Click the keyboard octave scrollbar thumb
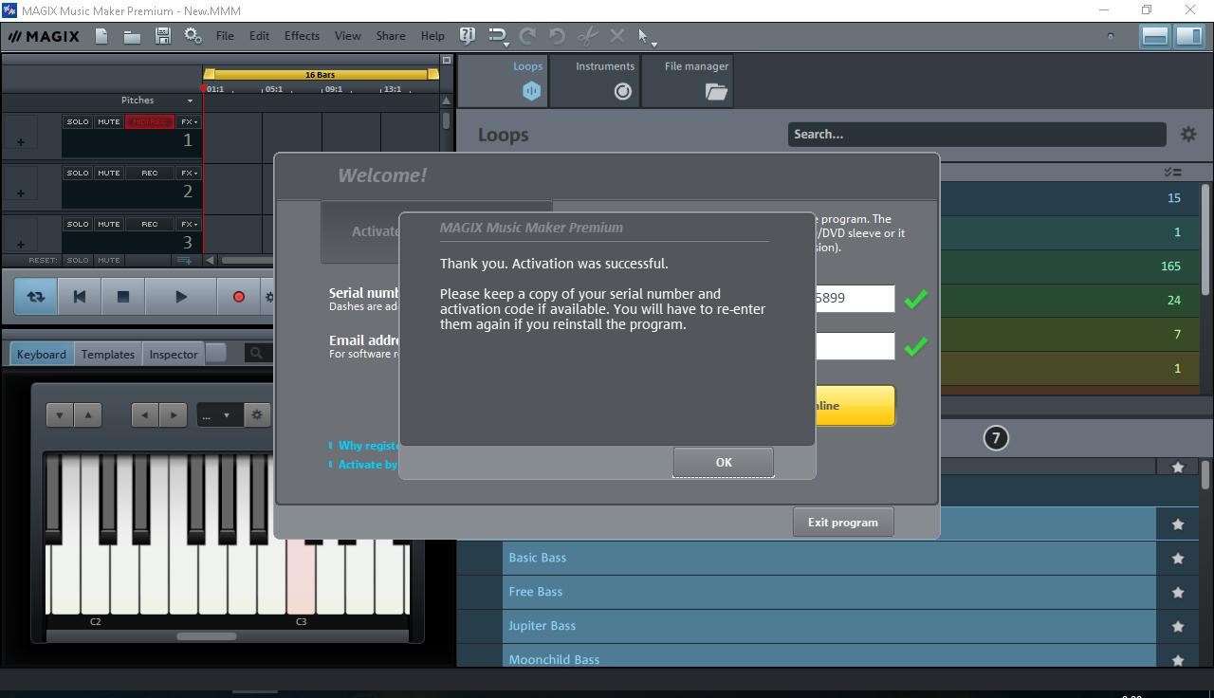 click(x=206, y=636)
